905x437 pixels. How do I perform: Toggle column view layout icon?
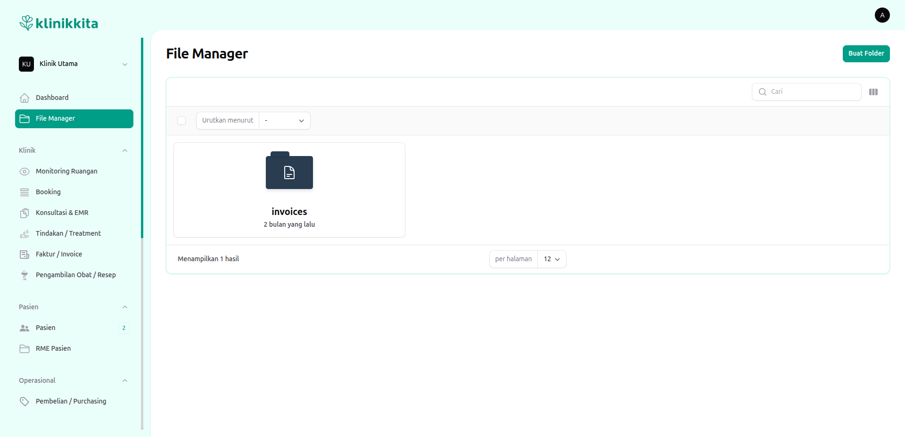tap(873, 92)
